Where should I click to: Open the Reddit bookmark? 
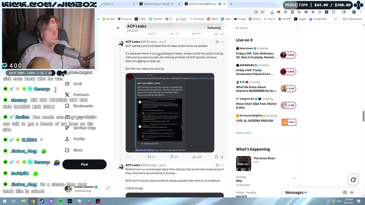[x=212, y=19]
